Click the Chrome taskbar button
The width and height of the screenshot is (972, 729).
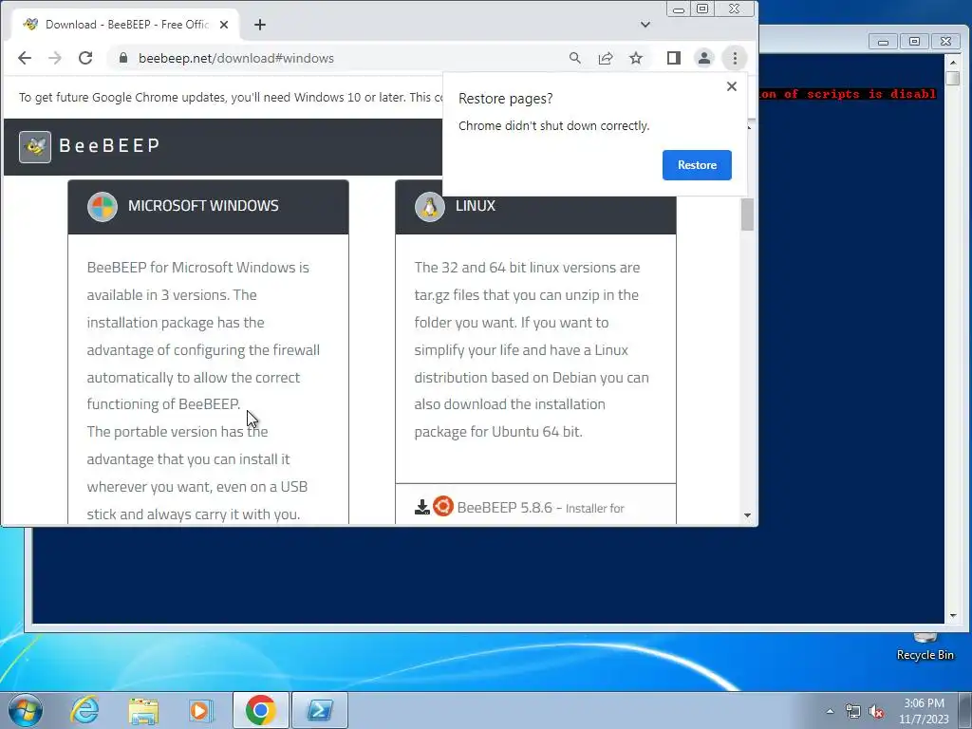click(x=260, y=710)
